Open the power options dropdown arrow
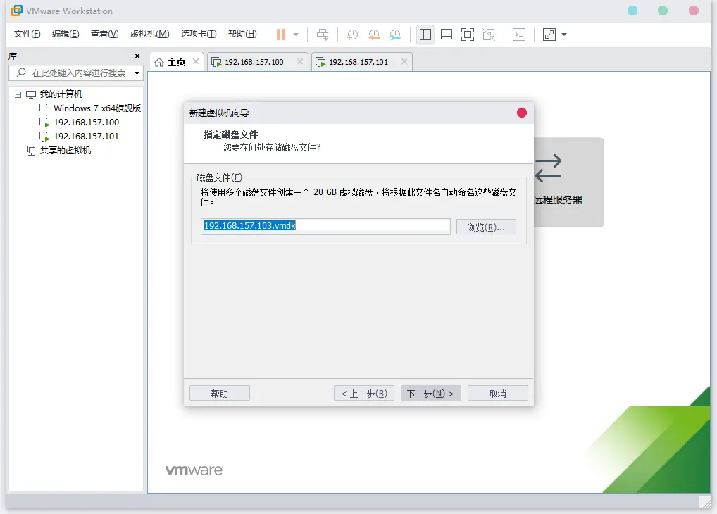Image resolution: width=717 pixels, height=514 pixels. pos(296,35)
